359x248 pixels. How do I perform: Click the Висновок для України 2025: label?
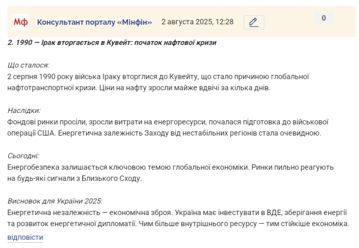coord(55,201)
